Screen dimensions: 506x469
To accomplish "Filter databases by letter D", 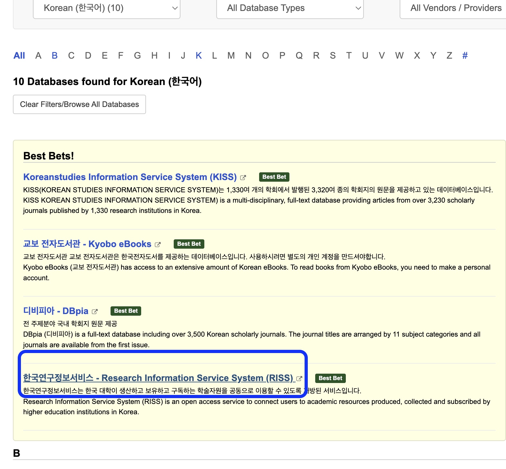I will pos(88,56).
